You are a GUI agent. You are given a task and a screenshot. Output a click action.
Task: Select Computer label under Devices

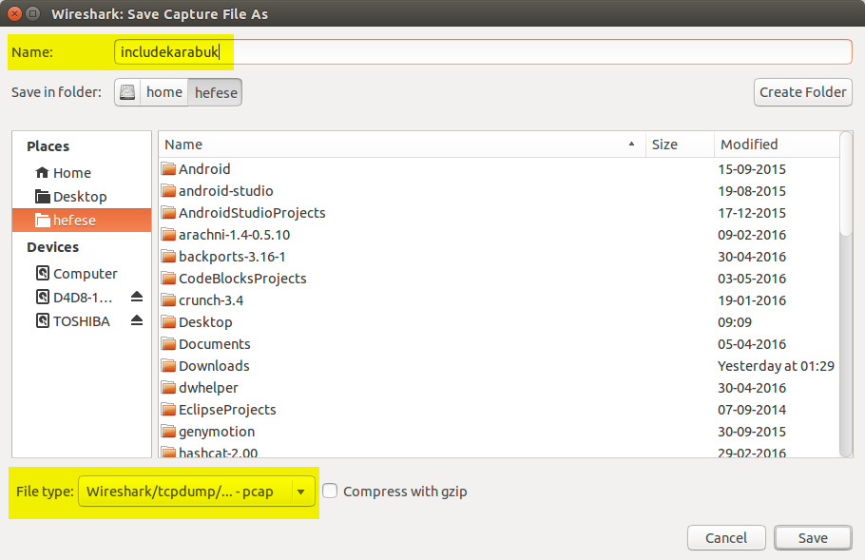tap(86, 274)
